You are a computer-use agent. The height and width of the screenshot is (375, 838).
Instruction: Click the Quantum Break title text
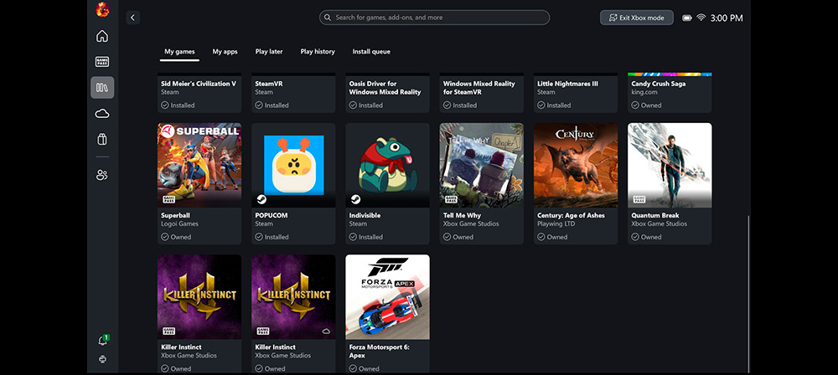click(x=655, y=215)
